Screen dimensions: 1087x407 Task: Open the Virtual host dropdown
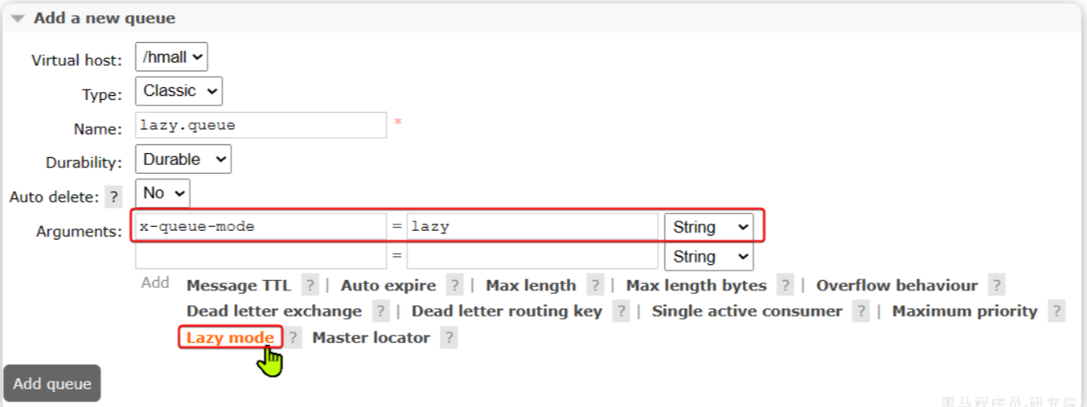[x=171, y=57]
